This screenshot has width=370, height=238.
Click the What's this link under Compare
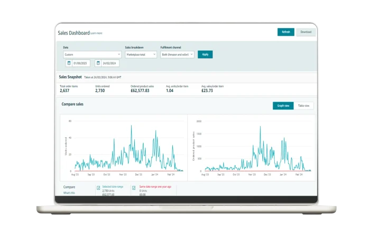(69, 193)
